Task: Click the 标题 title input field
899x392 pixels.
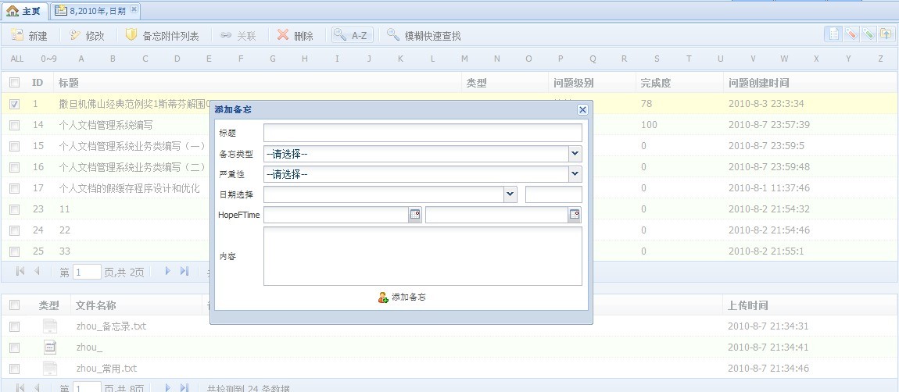Action: click(423, 133)
